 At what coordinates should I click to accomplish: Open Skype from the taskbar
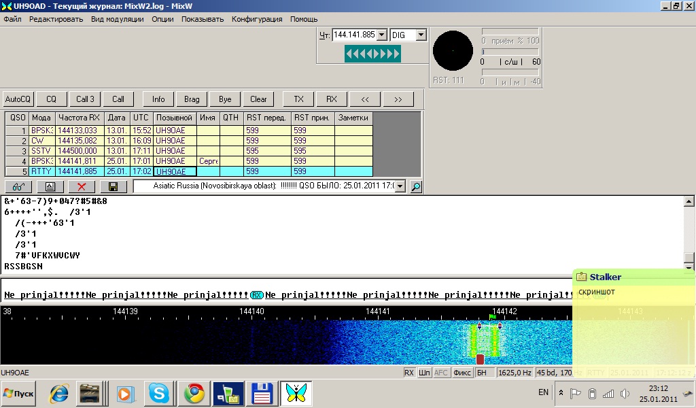click(x=161, y=393)
